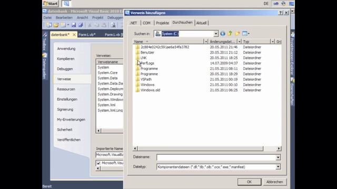Open the Bearbeiten menu
337x189 pixels.
click(x=64, y=17)
